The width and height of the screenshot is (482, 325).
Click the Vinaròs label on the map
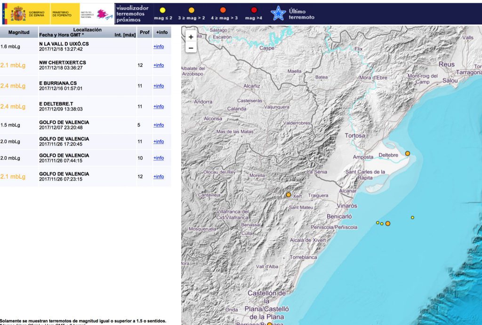[347, 206]
